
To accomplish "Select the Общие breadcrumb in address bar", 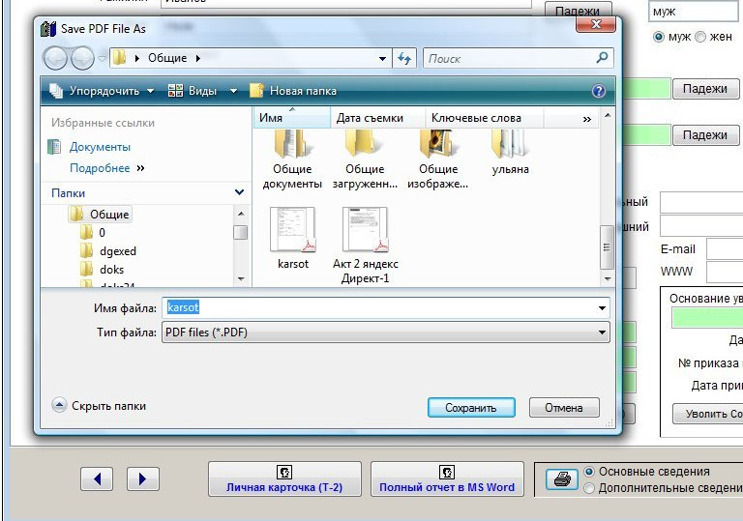I will click(x=167, y=58).
